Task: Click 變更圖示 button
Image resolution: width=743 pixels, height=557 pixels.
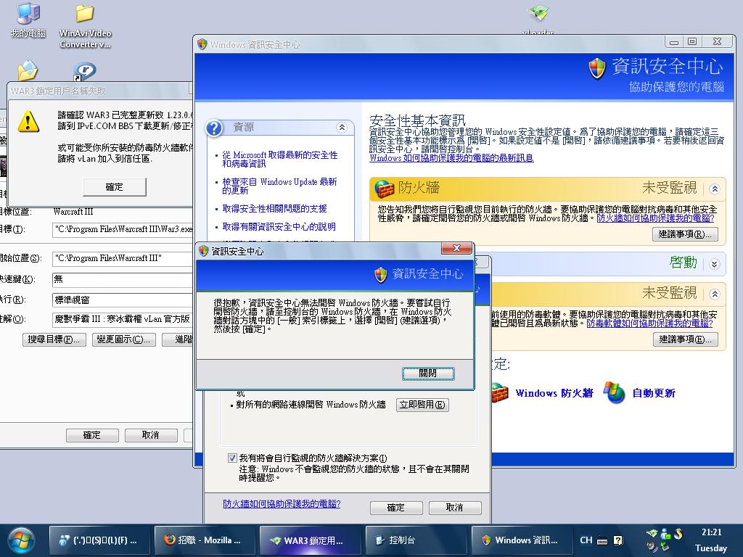Action: pos(123,339)
